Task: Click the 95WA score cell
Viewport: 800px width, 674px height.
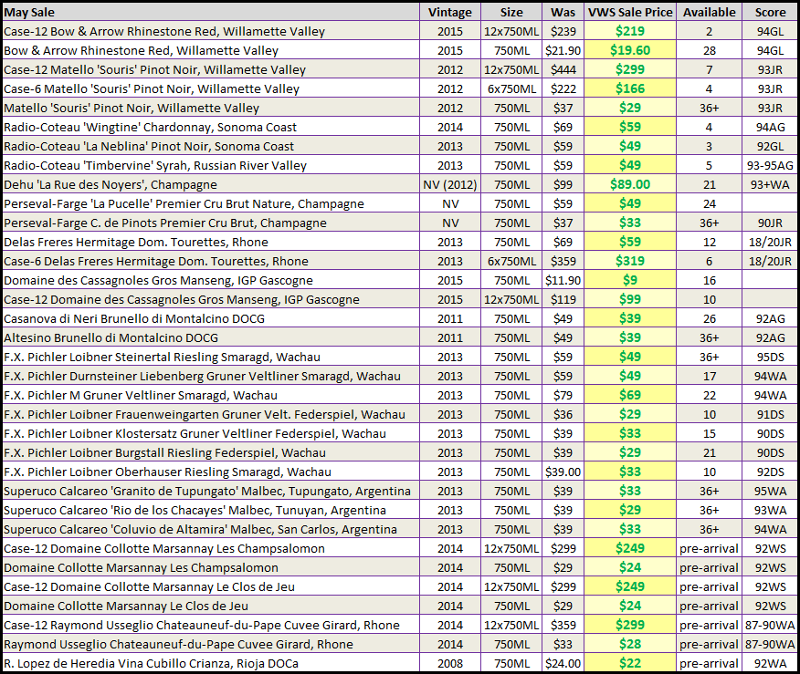Action: pyautogui.click(x=770, y=491)
